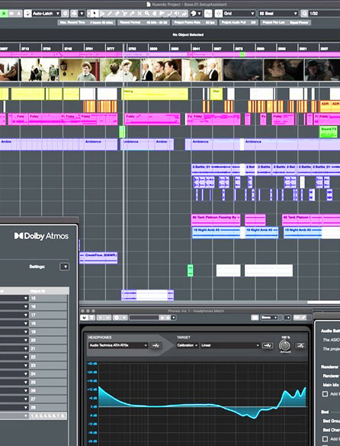The image size is (340, 446).
Task: Select the Zoom magnifier tool
Action: [147, 14]
